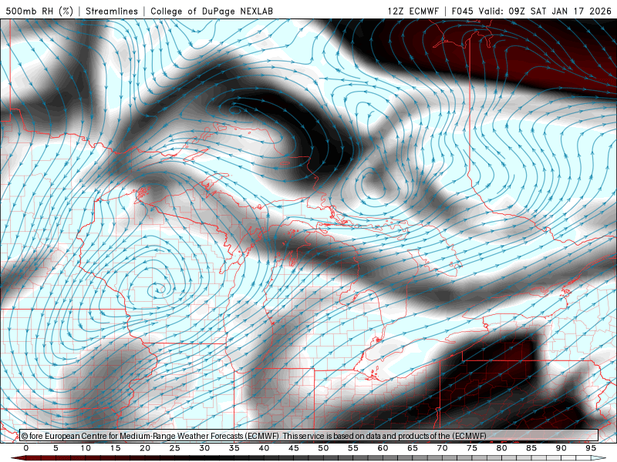Click the colorbar label "0"

[26, 448]
